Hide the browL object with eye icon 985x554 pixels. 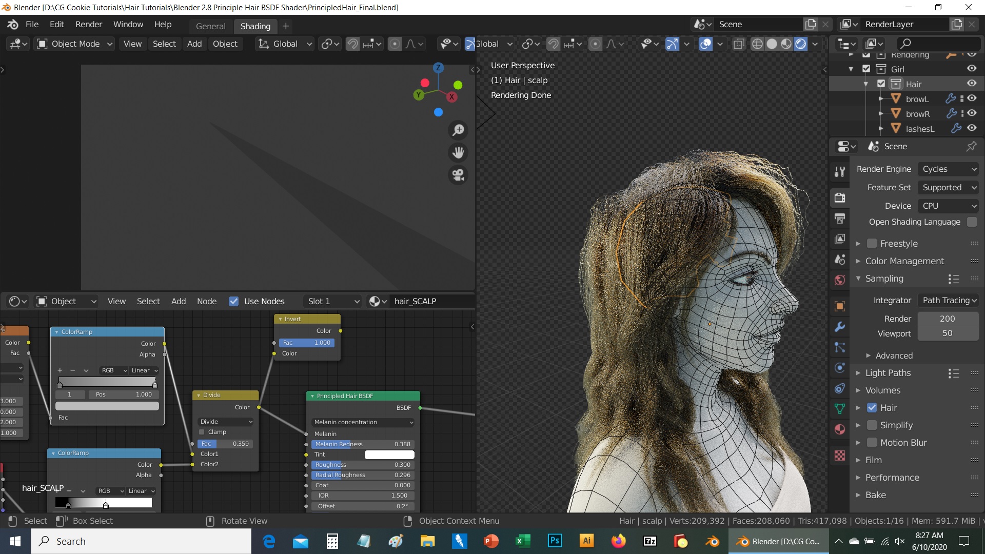972,98
